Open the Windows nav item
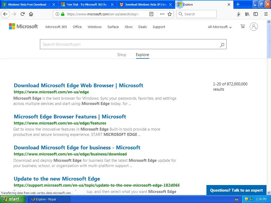This screenshot has width=271, height=203. [x=94, y=27]
